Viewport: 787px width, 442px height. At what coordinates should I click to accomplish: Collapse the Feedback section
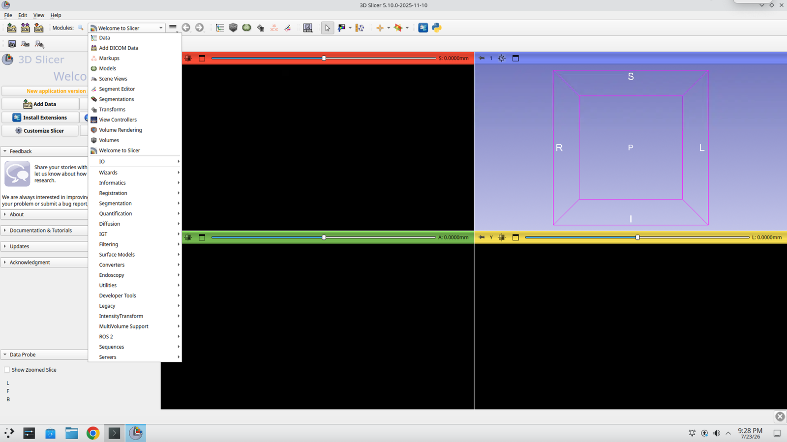[44, 151]
